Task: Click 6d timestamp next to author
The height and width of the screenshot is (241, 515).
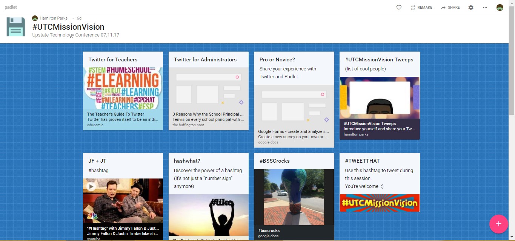Action: tap(79, 18)
